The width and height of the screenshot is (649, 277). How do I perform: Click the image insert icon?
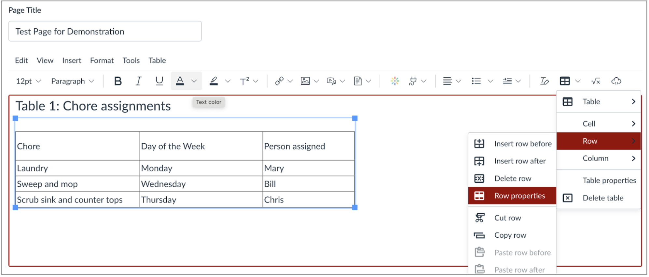coord(305,81)
